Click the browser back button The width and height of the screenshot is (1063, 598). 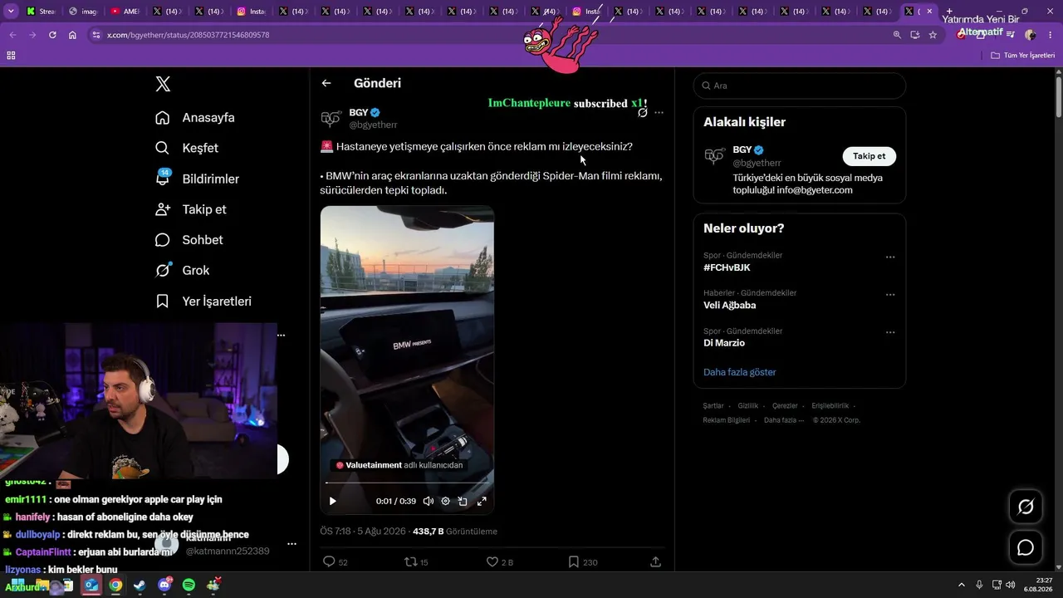pos(12,35)
